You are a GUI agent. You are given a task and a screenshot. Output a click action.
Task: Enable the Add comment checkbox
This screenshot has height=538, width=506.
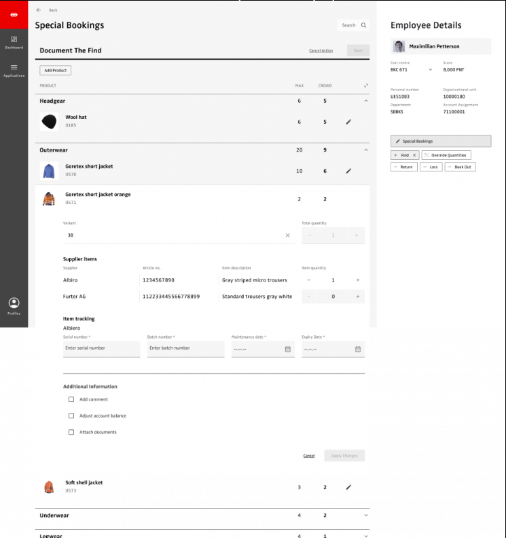click(x=71, y=399)
